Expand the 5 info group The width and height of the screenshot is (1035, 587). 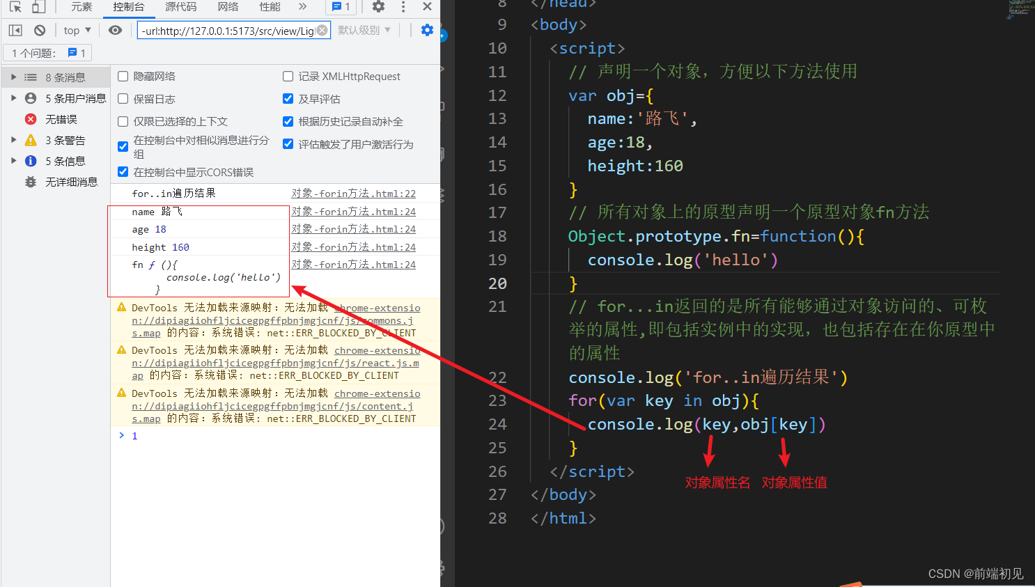(x=13, y=161)
